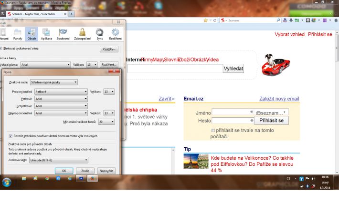Image resolution: width=339 pixels, height=224 pixels.
Task: Open the Videa search tab
Action: click(x=213, y=60)
